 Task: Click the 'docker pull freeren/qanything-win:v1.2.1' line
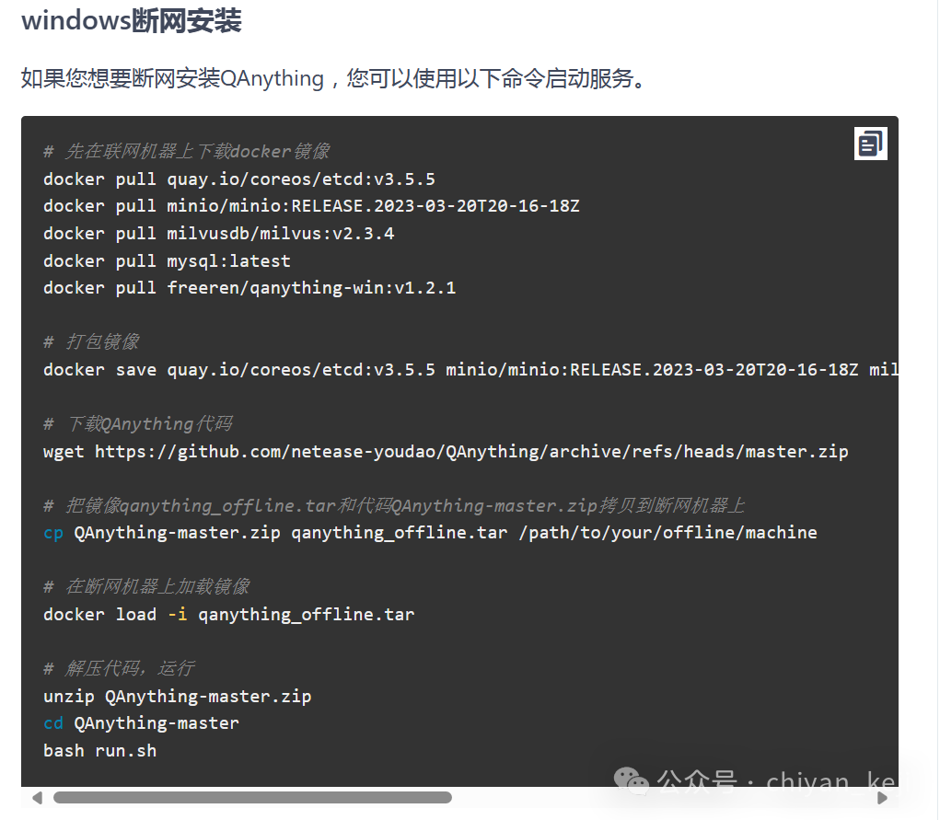[250, 288]
